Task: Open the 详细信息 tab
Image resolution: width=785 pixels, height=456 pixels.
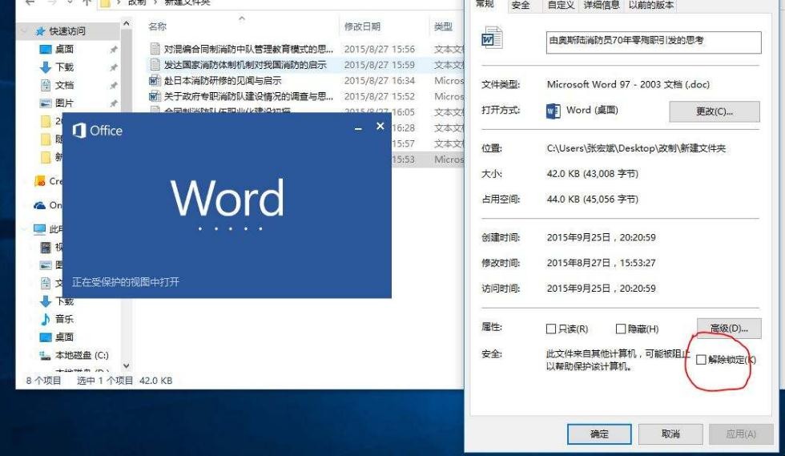Action: [602, 6]
